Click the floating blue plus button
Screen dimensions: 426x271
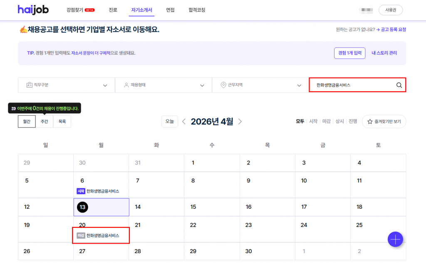click(395, 239)
